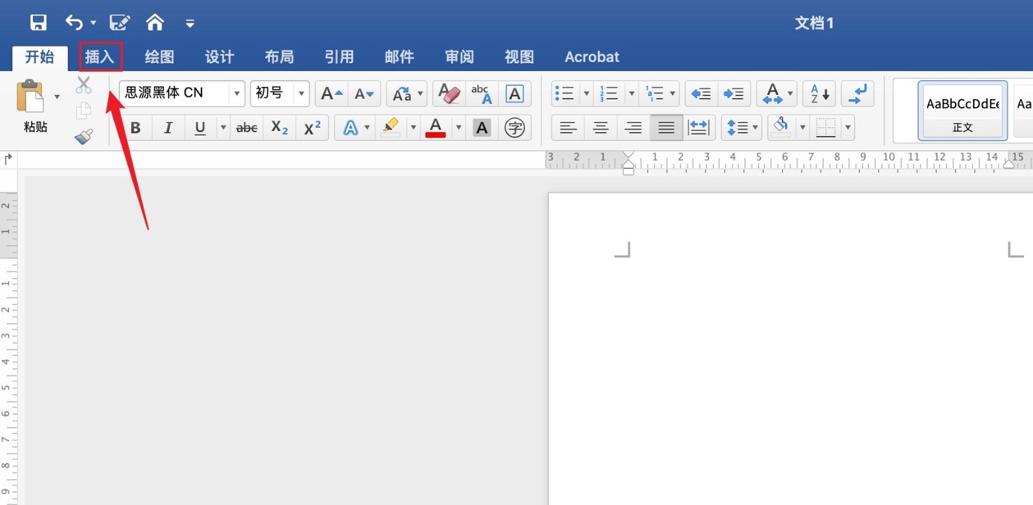Open line spacing options
The height and width of the screenshot is (505, 1033).
coord(741,128)
